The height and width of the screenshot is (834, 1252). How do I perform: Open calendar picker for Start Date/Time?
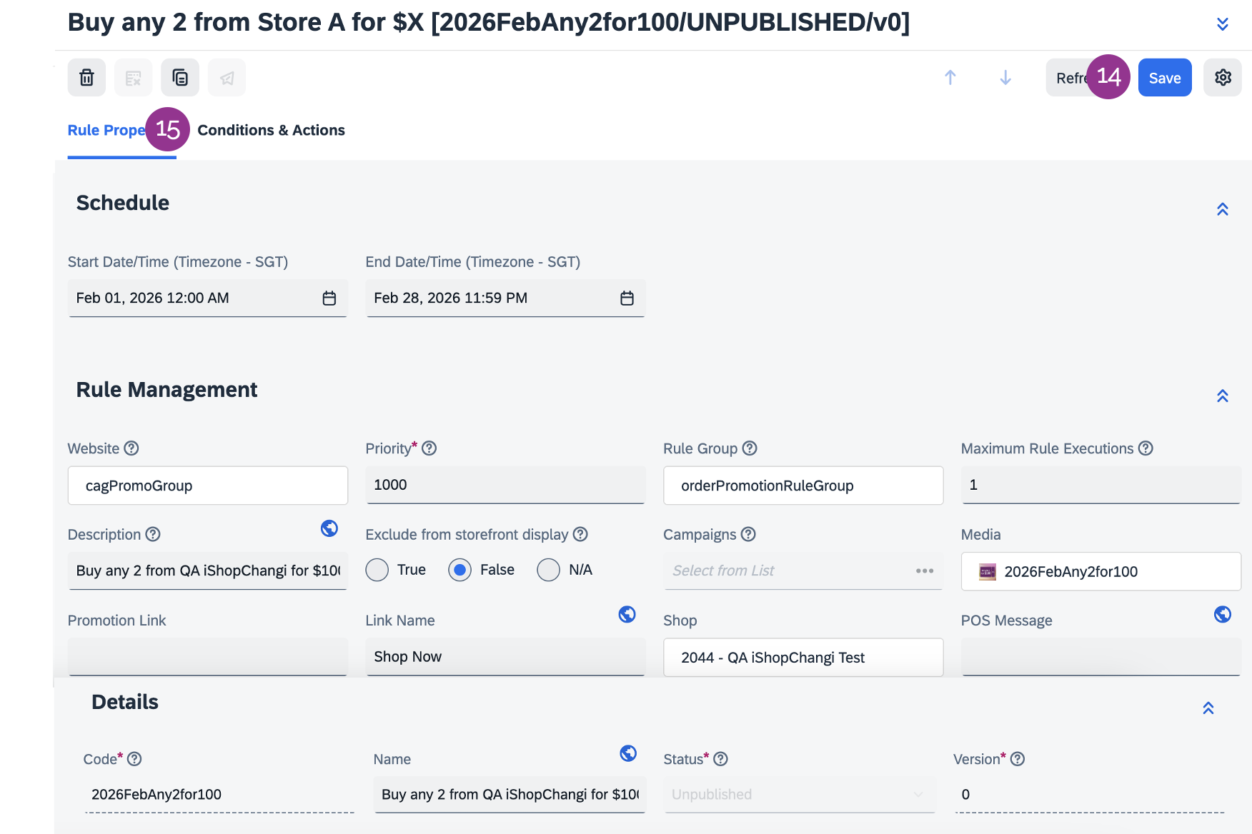tap(329, 298)
